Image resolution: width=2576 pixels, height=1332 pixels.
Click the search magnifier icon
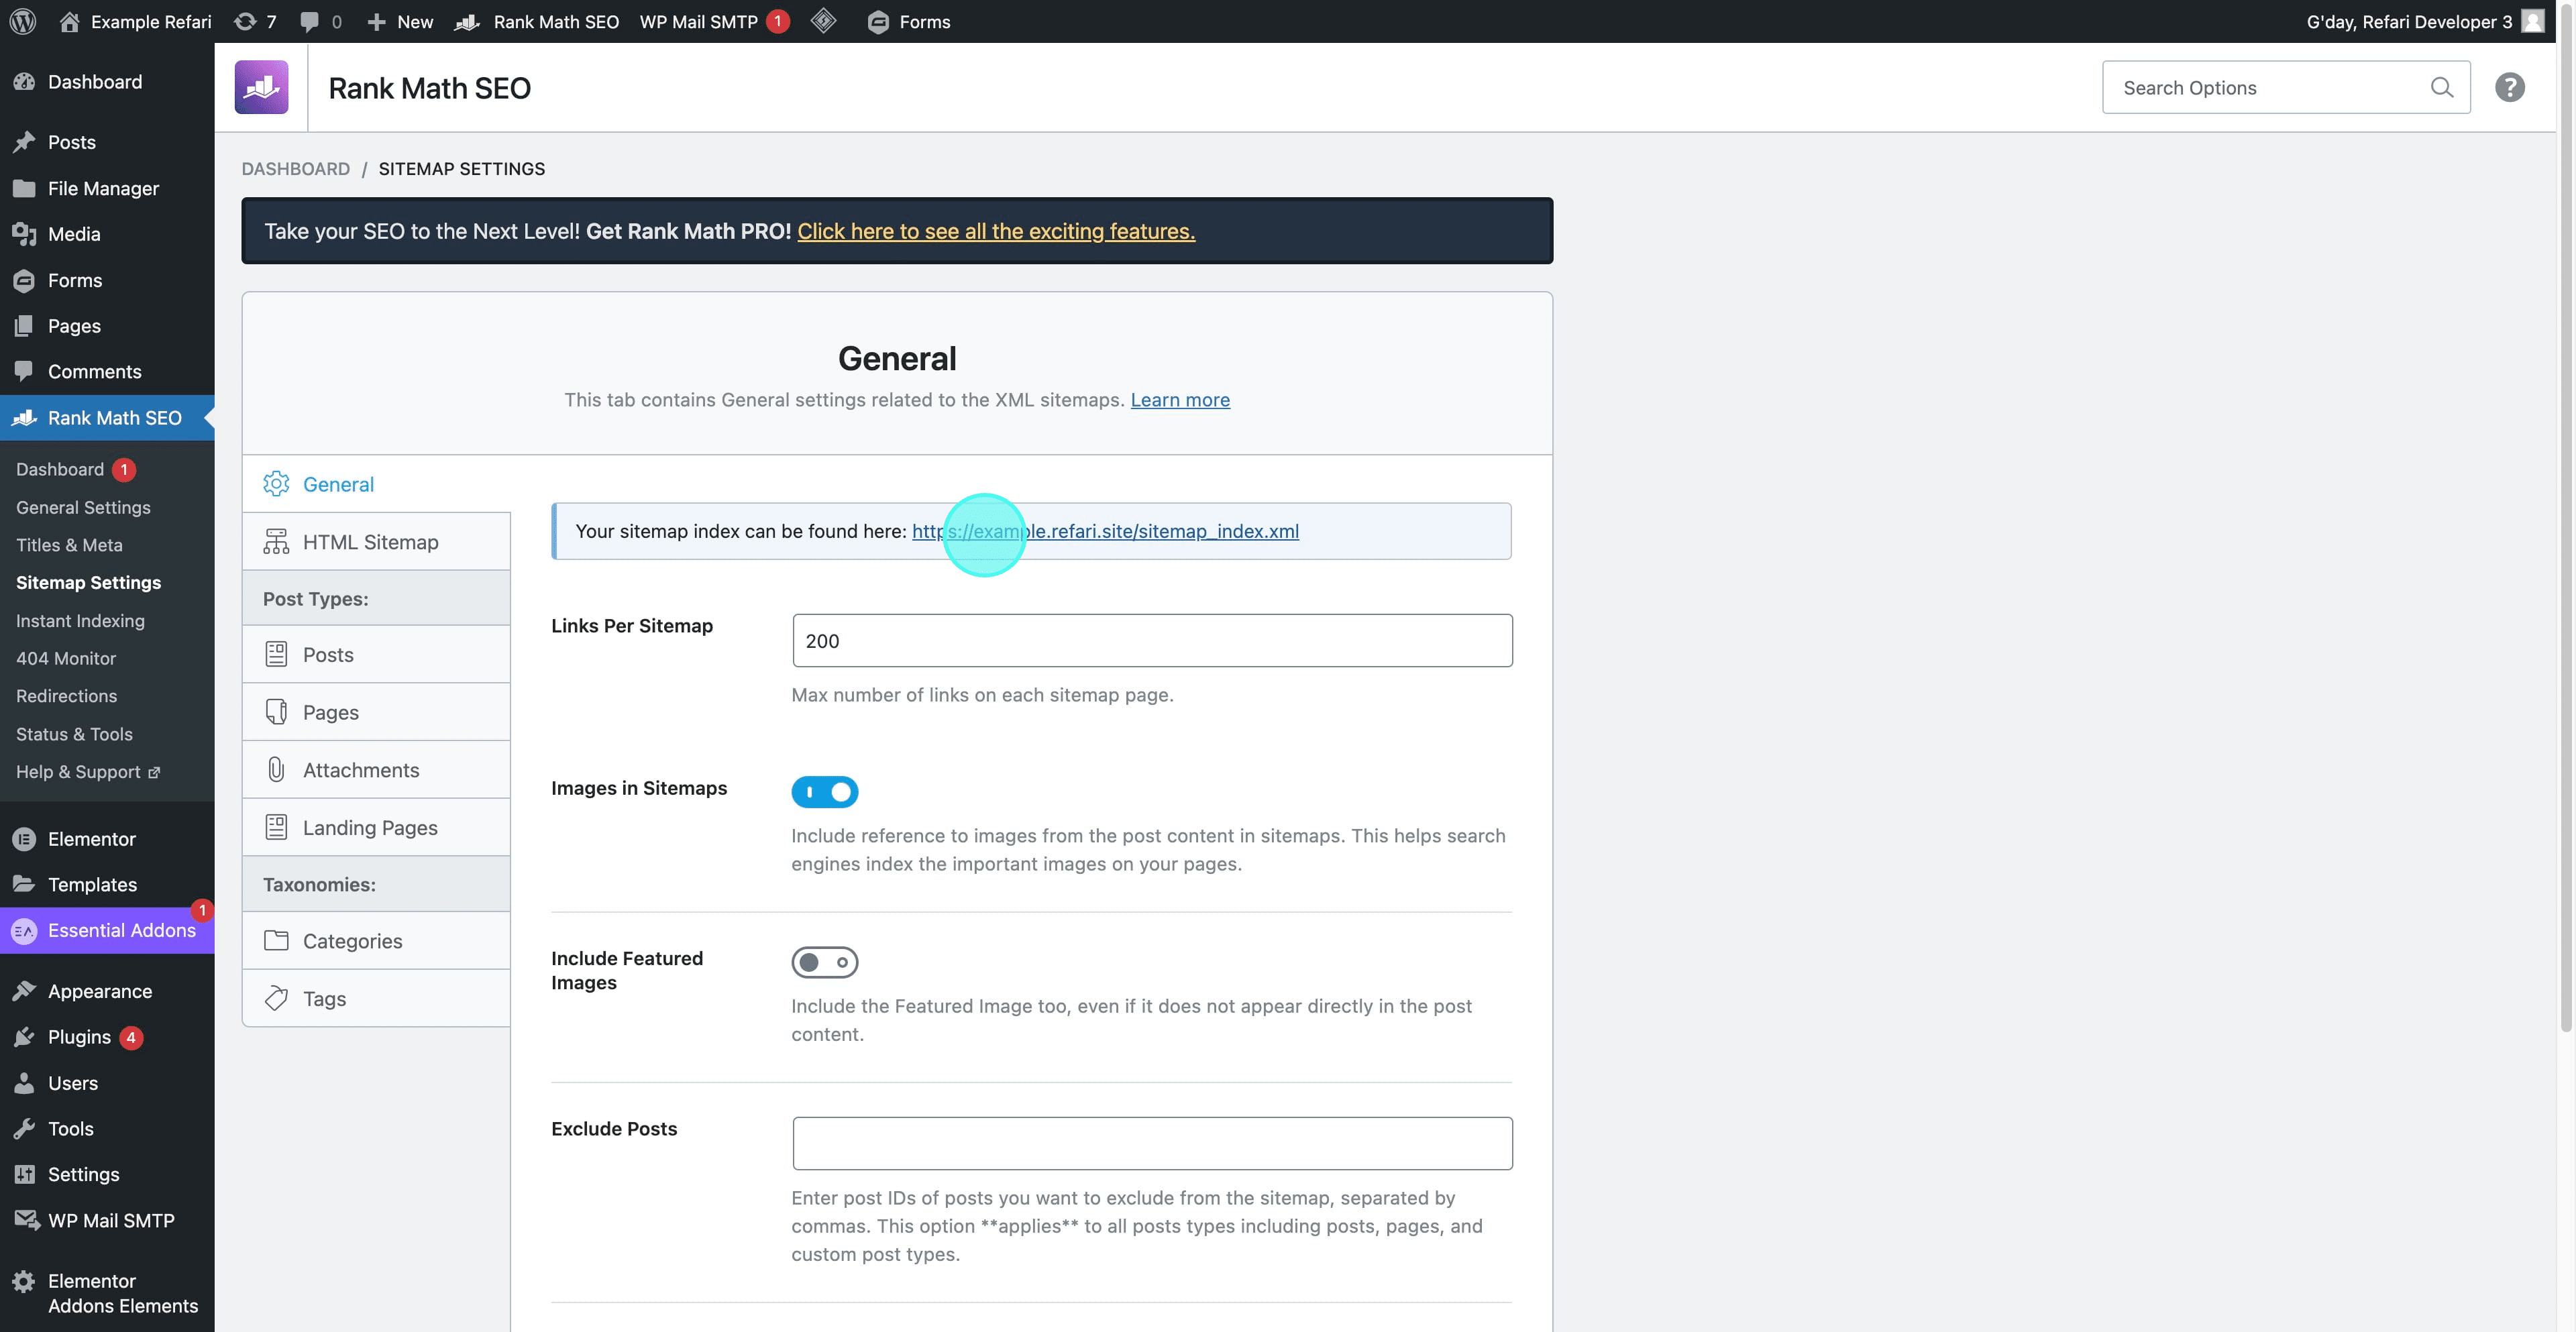coord(2441,87)
